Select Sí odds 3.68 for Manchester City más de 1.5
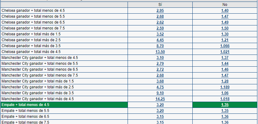 coord(160,81)
